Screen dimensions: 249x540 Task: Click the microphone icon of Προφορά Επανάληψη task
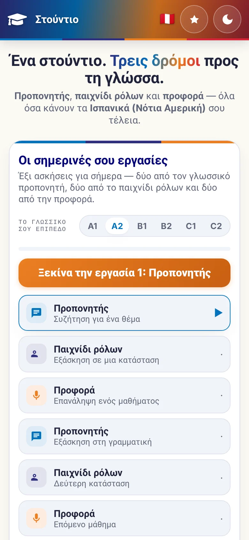(36, 395)
